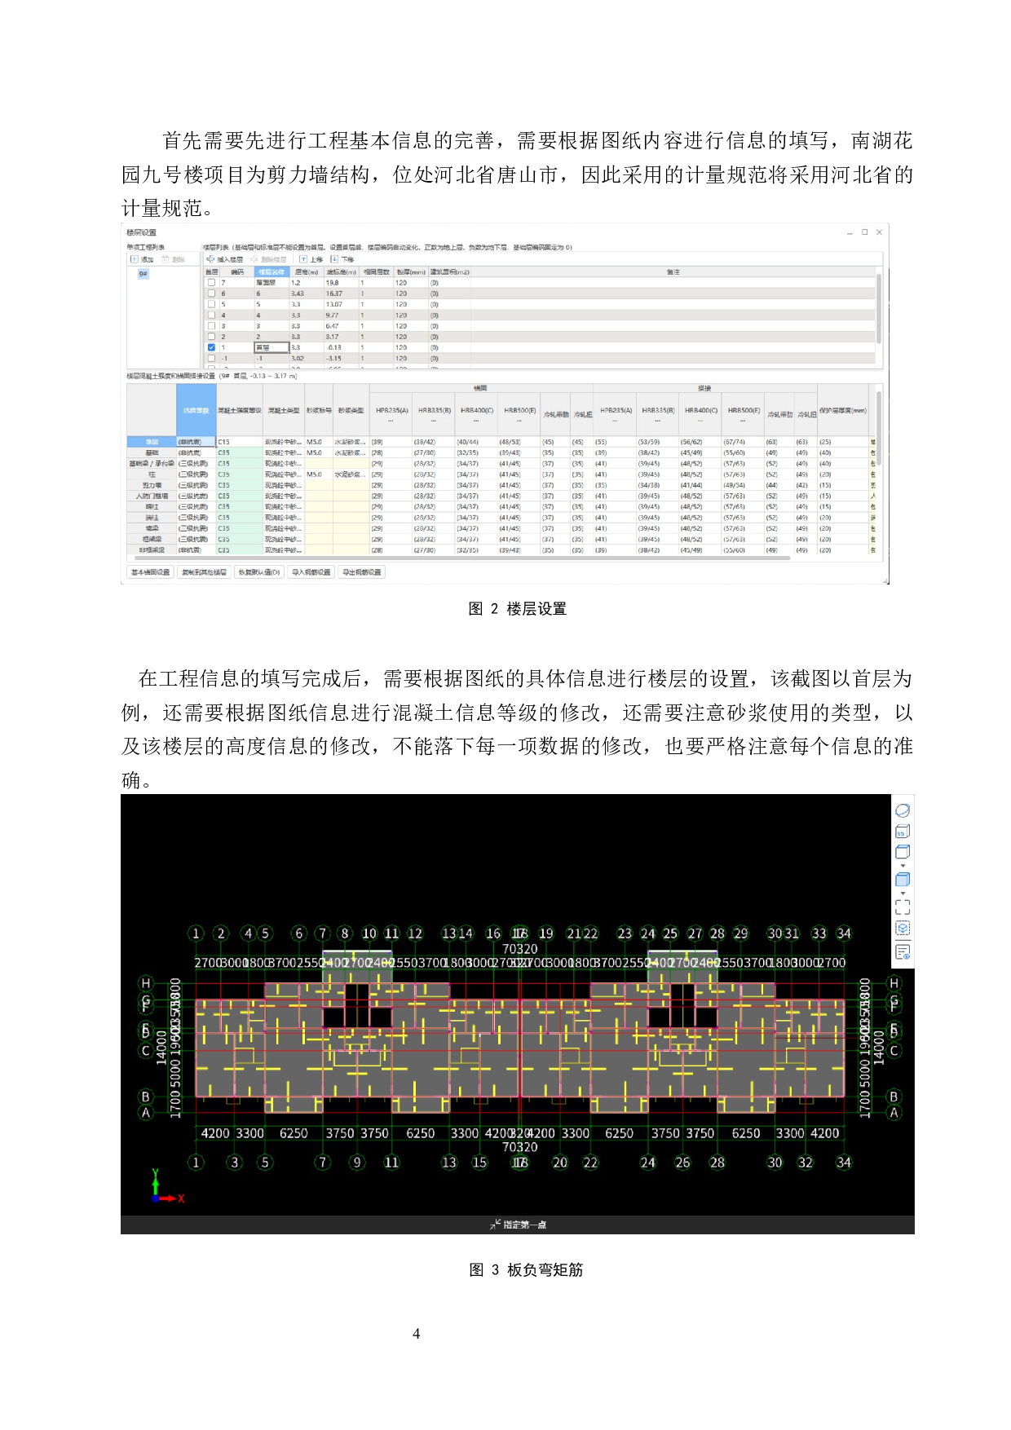Select the 剪力墙 row header
1011x1430 pixels.
pos(152,485)
